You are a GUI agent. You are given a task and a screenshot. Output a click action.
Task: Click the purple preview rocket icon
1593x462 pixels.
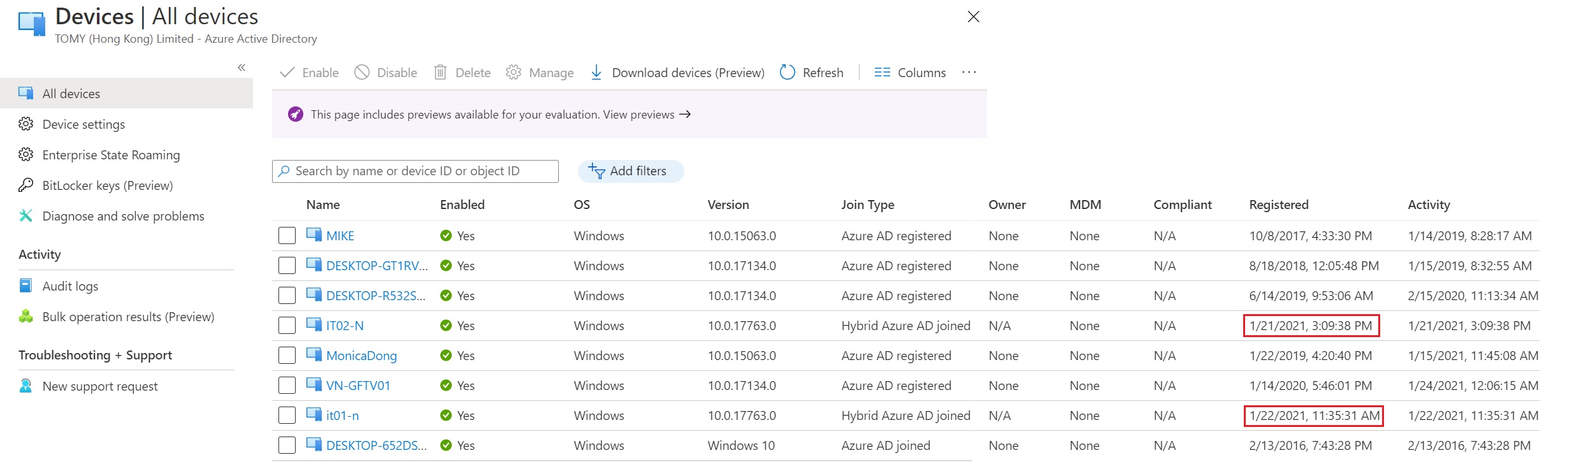[296, 114]
